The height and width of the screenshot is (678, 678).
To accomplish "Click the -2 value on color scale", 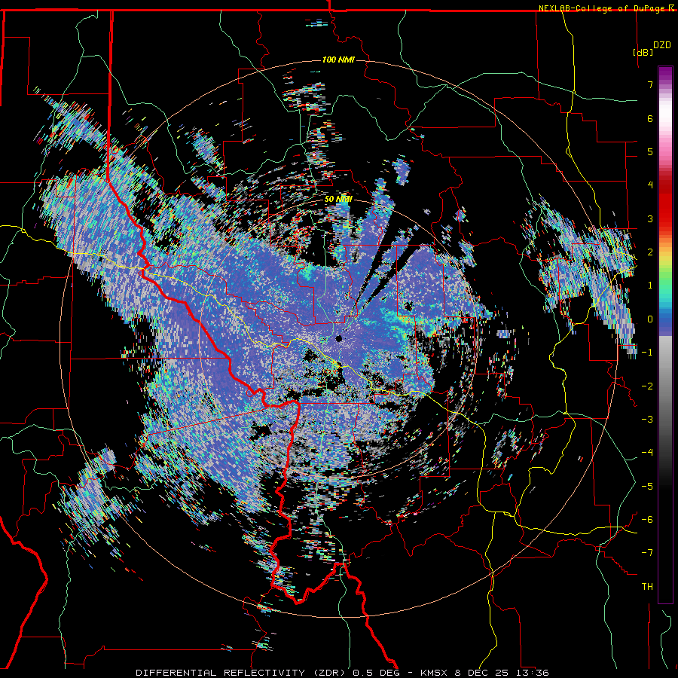I will 647,386.
